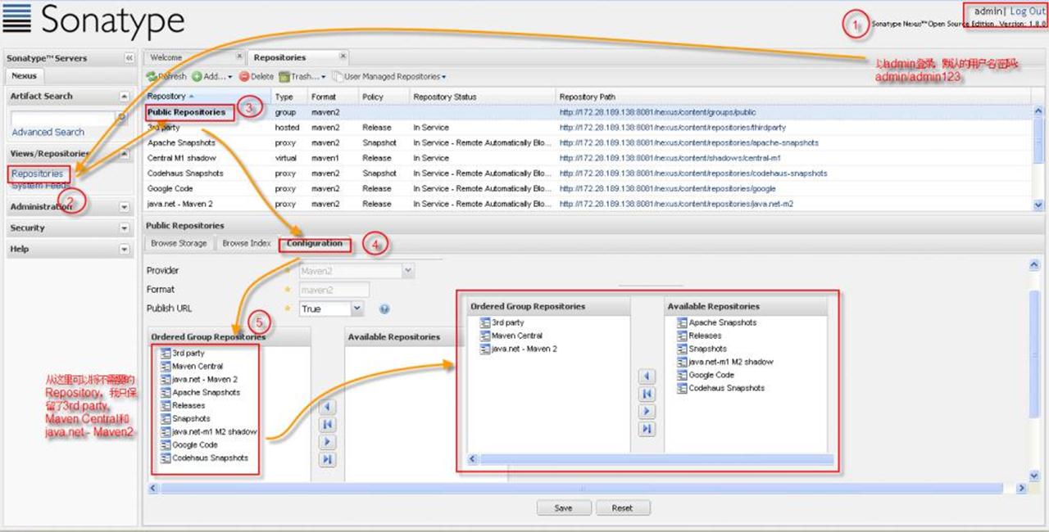The image size is (1049, 532).
Task: Select the Nexus server tab
Action: [x=24, y=75]
